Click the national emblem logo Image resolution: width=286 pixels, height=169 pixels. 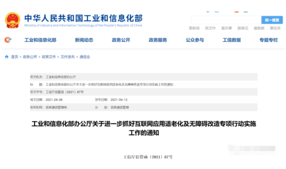(x=12, y=20)
